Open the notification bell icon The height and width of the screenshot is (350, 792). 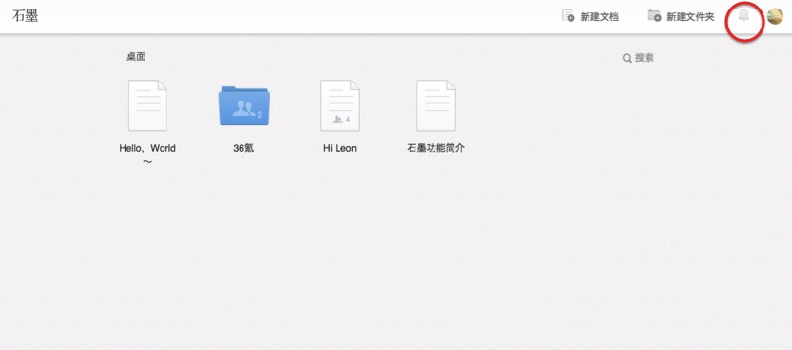pos(744,16)
